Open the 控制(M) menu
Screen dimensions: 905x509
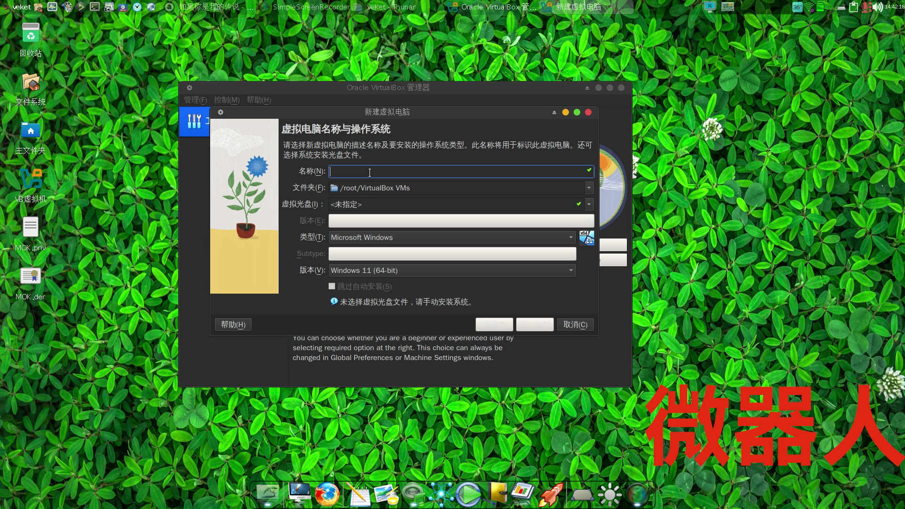(227, 100)
